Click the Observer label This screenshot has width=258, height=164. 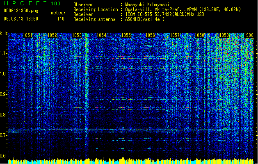[83, 5]
